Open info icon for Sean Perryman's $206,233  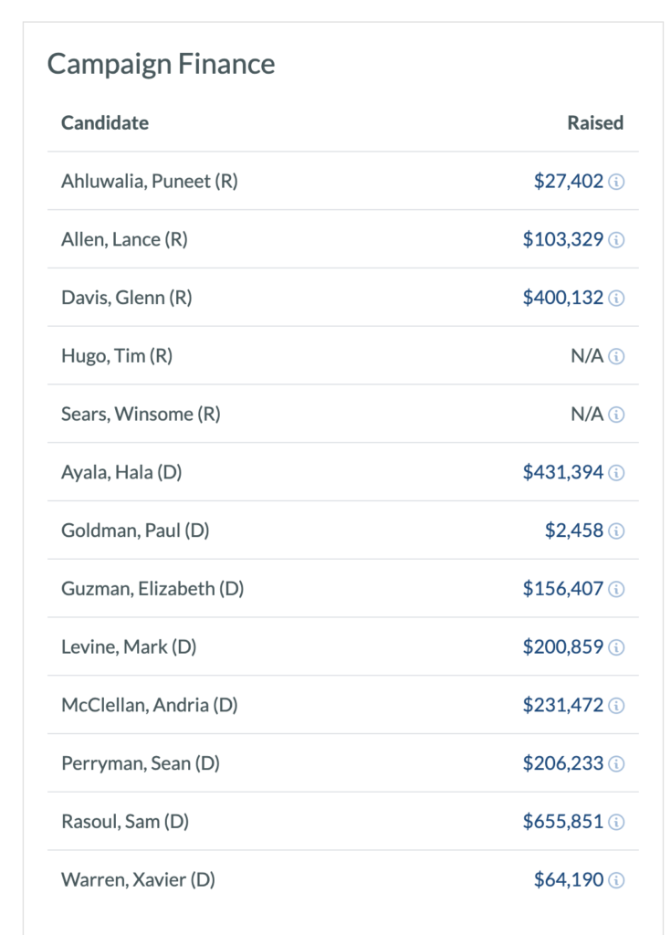point(616,764)
